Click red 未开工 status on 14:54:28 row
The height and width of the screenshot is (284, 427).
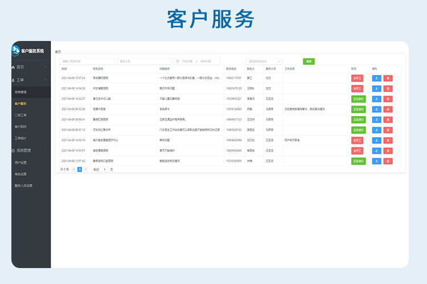point(357,88)
